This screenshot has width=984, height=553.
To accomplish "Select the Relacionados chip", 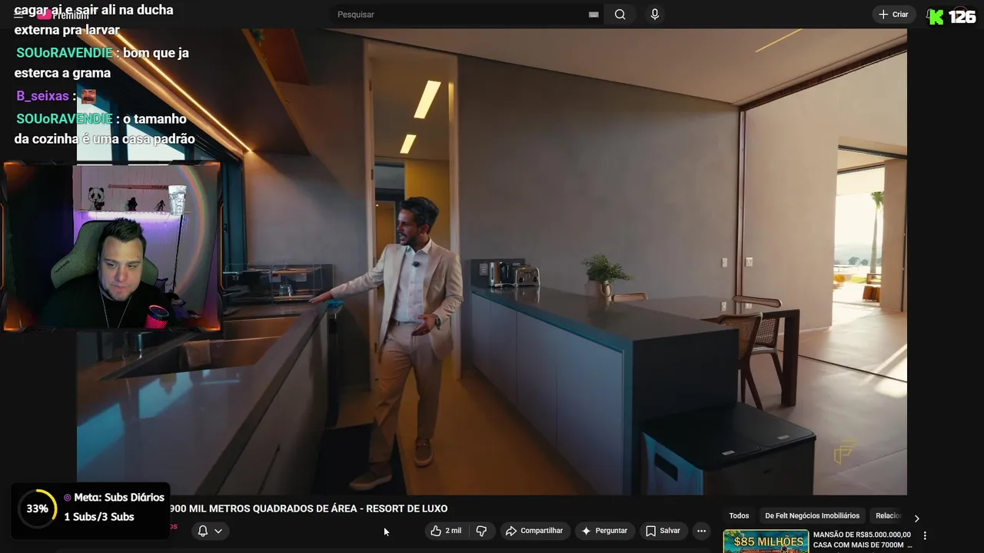I will tap(888, 516).
